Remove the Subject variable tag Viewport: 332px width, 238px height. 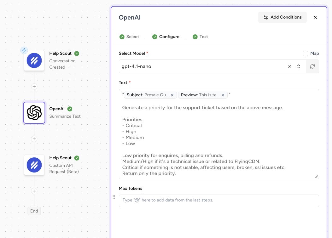click(x=172, y=95)
